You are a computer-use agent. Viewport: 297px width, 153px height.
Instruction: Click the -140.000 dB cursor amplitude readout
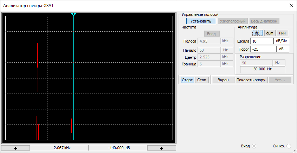tap(118, 148)
